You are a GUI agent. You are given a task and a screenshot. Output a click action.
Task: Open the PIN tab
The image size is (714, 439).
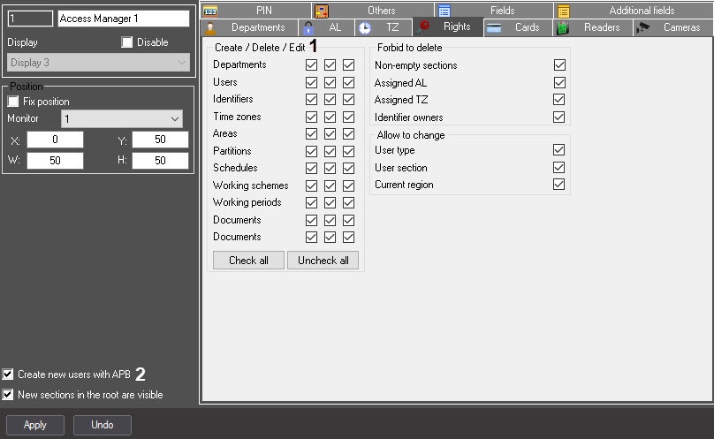pos(256,11)
